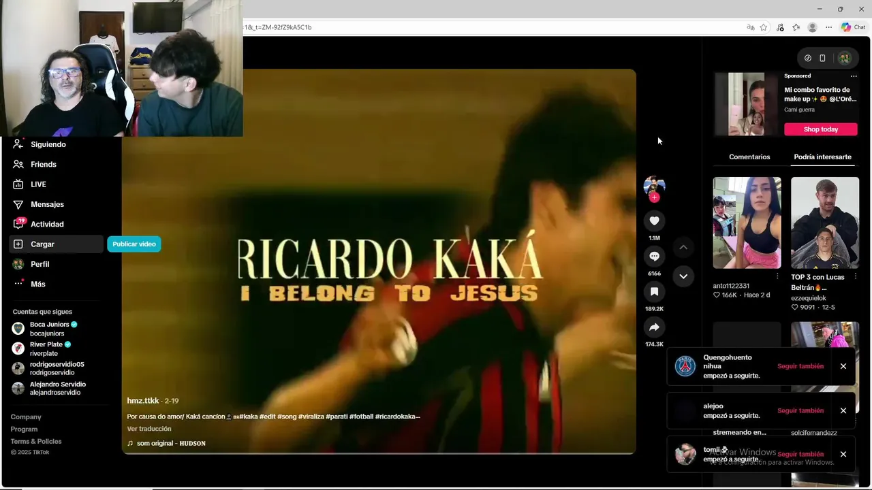
Task: Open the browser favorites list icon
Action: [796, 27]
